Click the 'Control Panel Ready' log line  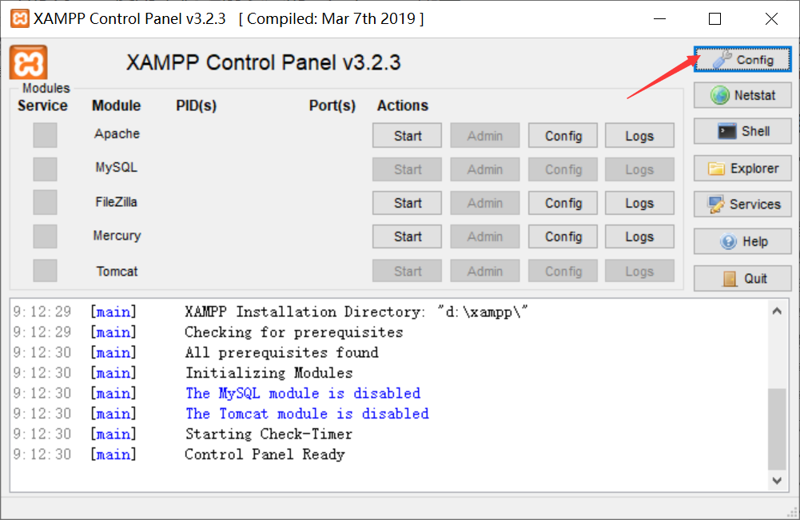point(265,455)
